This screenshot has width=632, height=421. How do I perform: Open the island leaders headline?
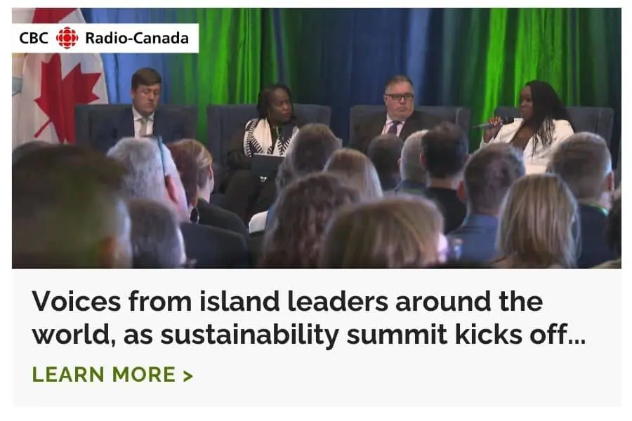309,318
